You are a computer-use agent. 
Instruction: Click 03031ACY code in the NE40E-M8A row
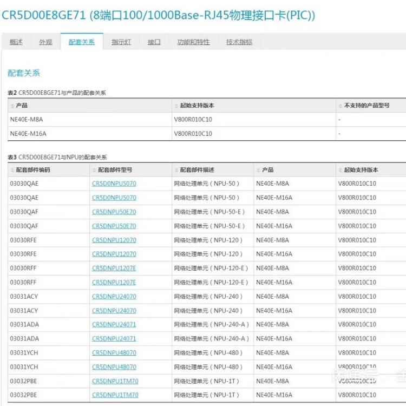[24, 297]
